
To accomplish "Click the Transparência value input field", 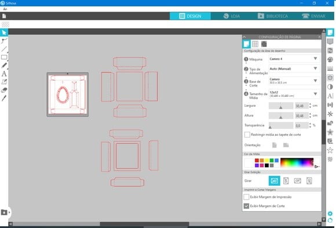I will [301, 125].
